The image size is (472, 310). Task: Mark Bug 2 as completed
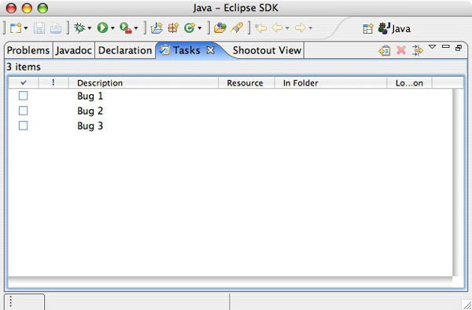[23, 111]
